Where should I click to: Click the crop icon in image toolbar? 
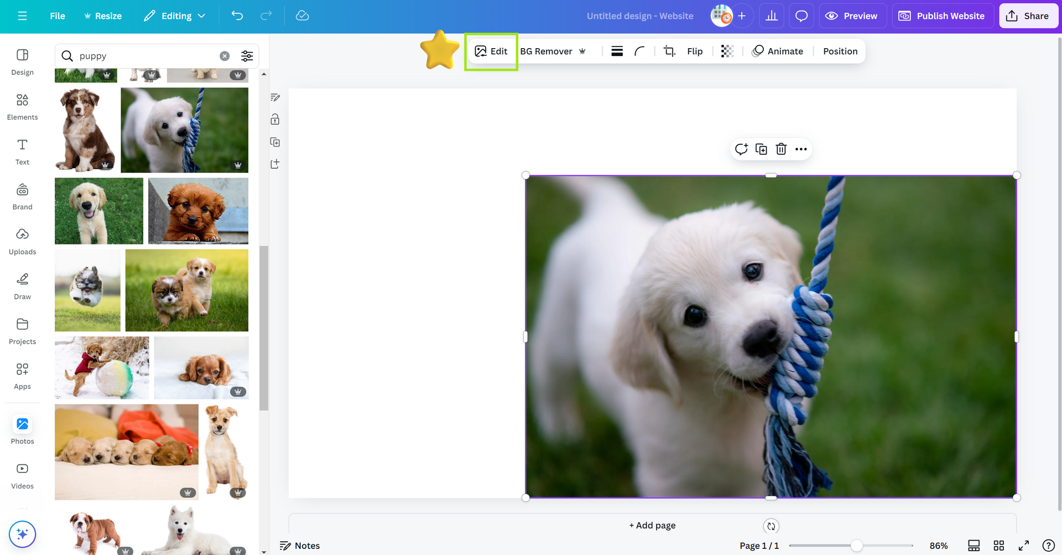pos(669,51)
